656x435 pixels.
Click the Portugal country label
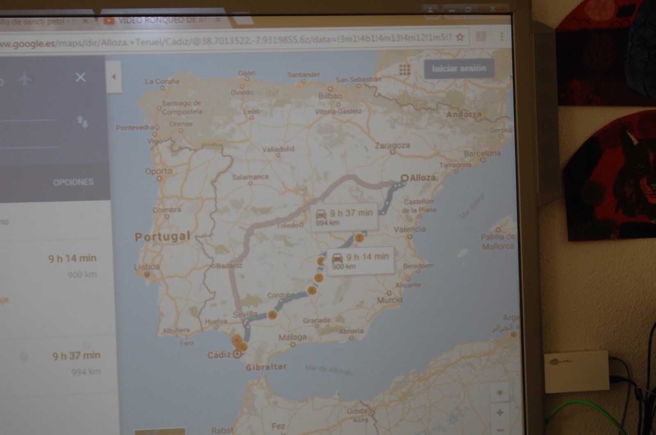163,237
